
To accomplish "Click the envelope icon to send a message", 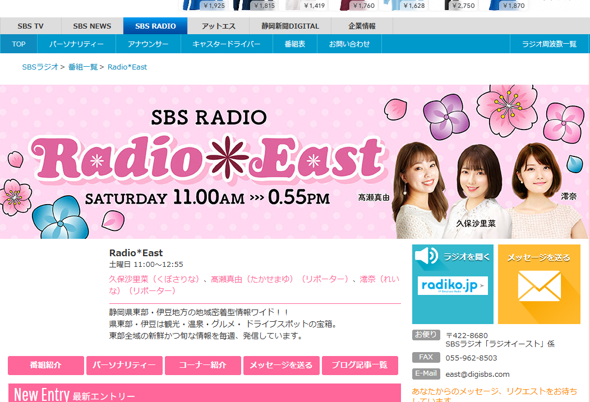I will pos(539,287).
